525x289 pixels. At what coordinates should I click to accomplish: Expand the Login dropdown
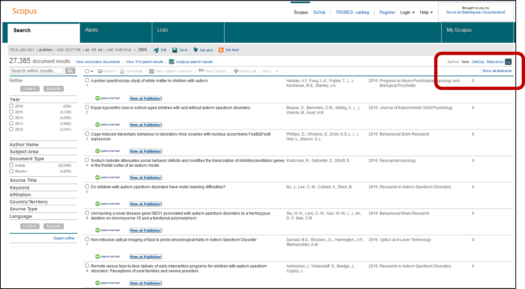pyautogui.click(x=407, y=13)
